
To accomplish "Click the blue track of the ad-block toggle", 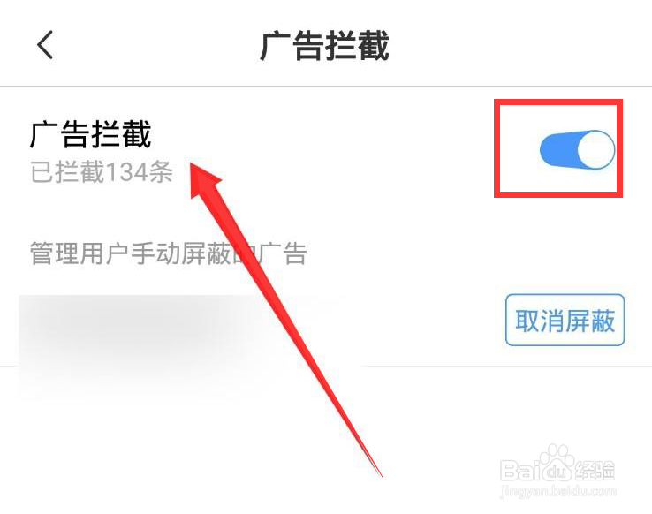I will 558,149.
